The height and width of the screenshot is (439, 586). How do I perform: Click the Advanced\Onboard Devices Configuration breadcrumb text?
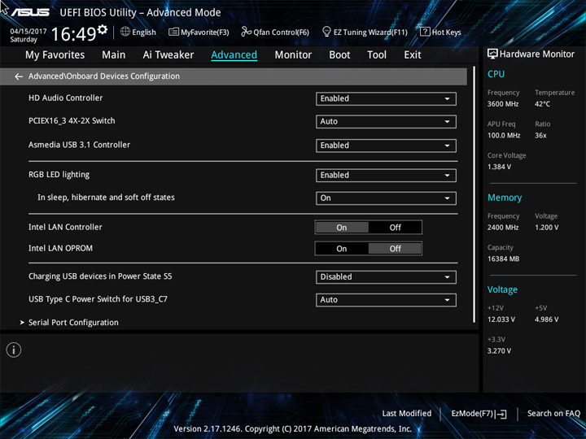(x=104, y=76)
